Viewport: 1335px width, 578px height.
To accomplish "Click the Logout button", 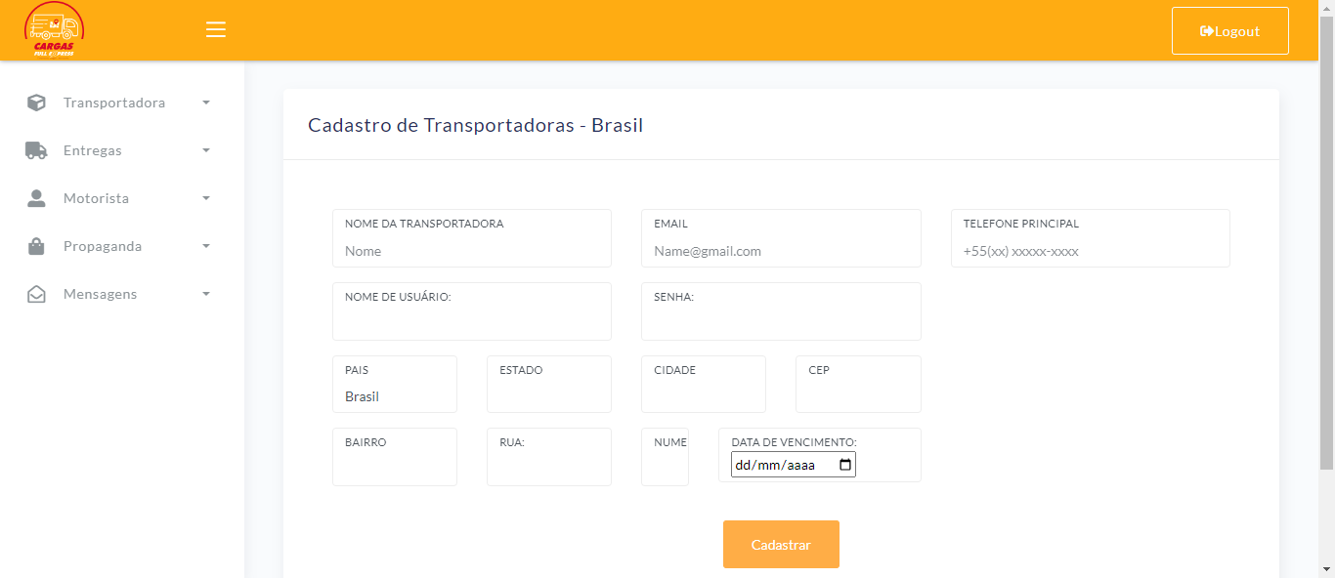I will [1229, 31].
